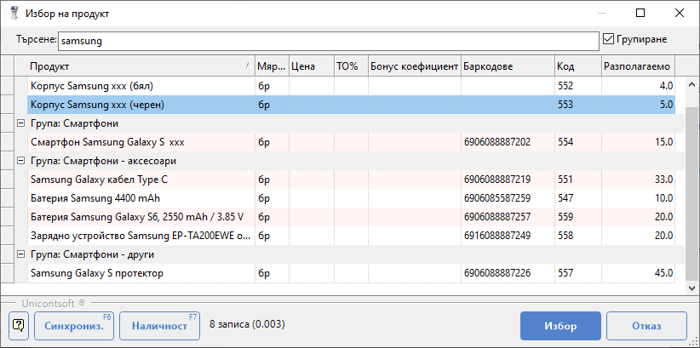Toggle the Групиране checkbox
The width and height of the screenshot is (700, 348).
point(608,39)
